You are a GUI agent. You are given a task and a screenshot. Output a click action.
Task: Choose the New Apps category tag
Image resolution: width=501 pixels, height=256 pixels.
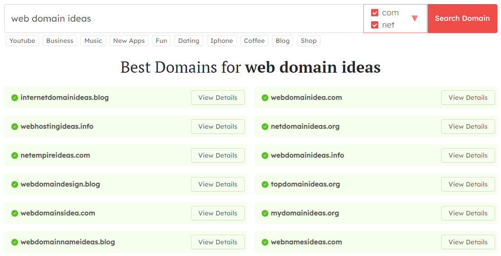pyautogui.click(x=129, y=41)
